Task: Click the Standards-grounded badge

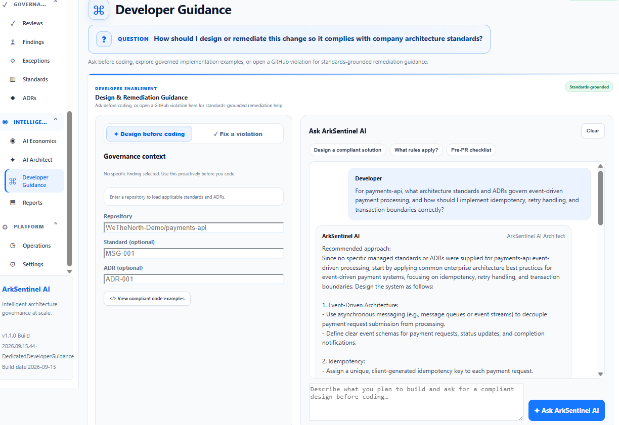Action: [x=589, y=87]
